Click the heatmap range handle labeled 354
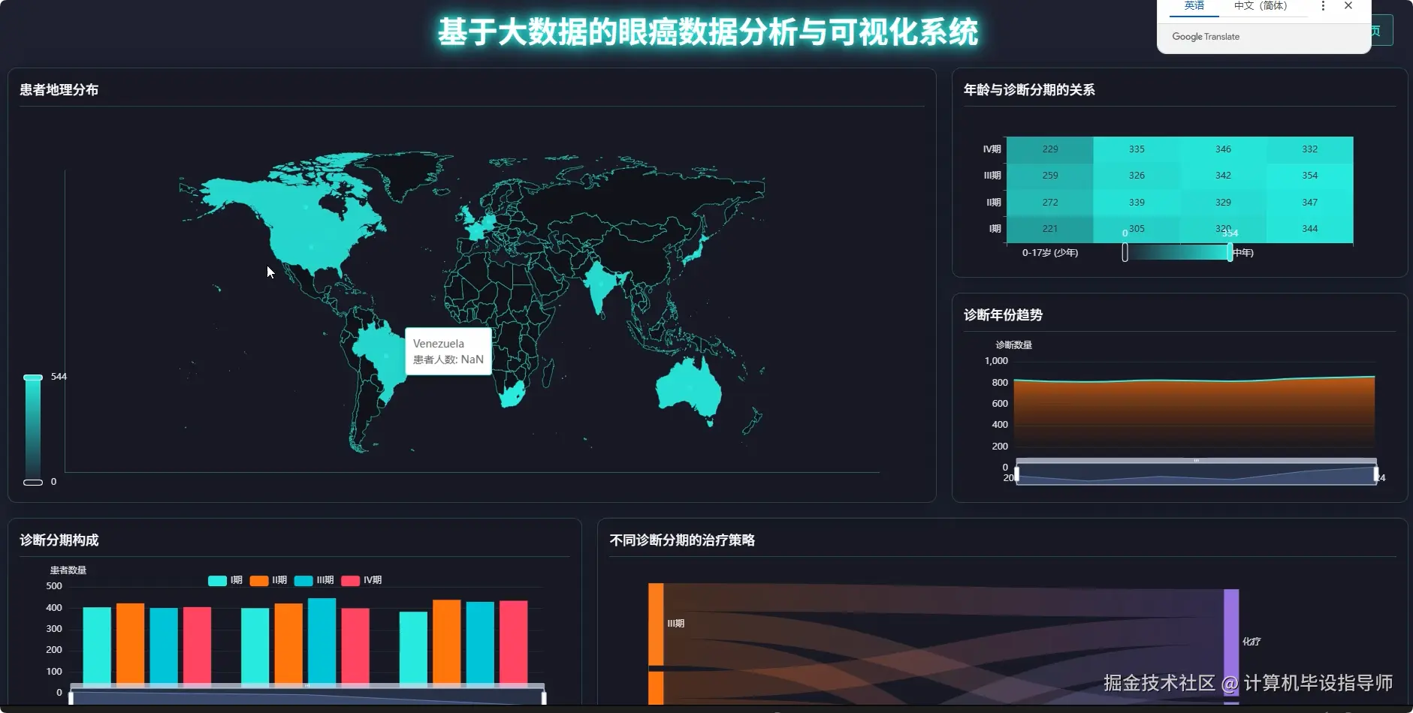1413x713 pixels. click(1230, 253)
